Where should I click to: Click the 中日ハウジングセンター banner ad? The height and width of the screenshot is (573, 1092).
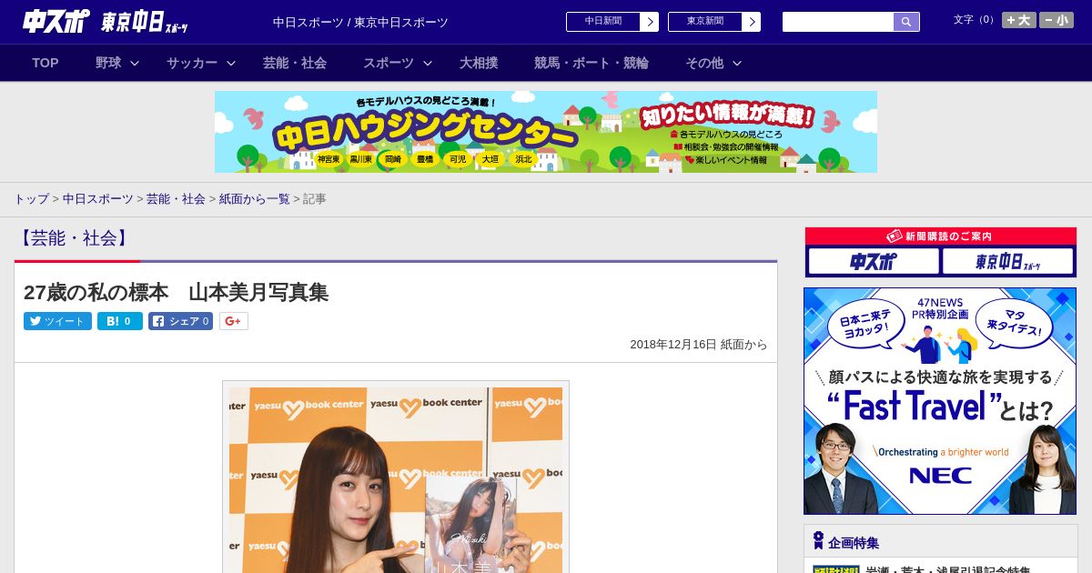[546, 132]
